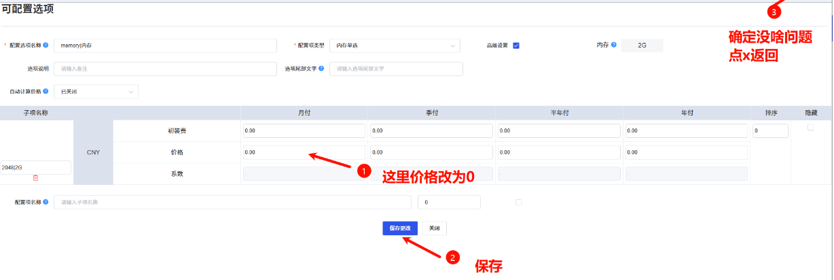Click the 年付 column header
The width and height of the screenshot is (834, 280).
[686, 112]
